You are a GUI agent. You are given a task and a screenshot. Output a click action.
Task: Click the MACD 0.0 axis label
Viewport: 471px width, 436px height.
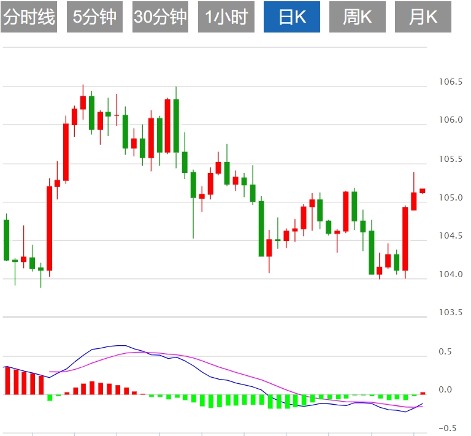(445, 390)
